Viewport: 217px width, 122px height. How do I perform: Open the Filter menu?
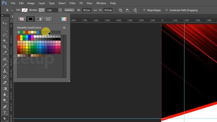[73, 3]
